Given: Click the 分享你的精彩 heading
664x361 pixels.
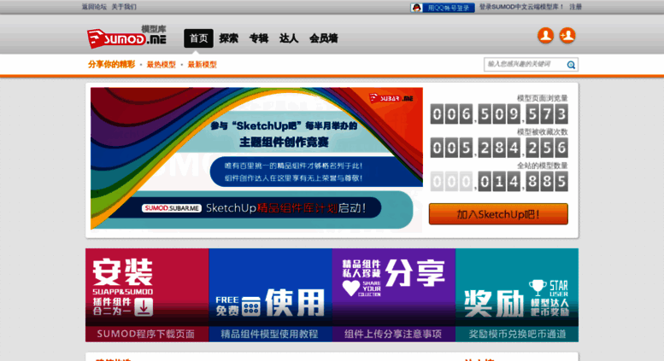Looking at the screenshot, I should 111,64.
